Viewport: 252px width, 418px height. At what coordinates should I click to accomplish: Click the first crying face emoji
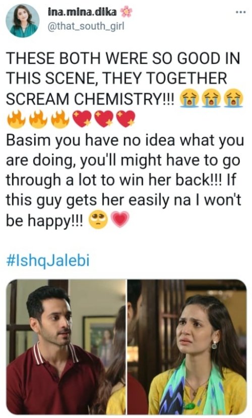(189, 98)
